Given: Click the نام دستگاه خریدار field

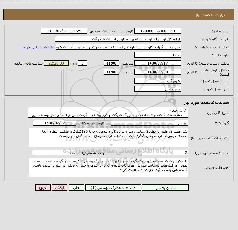Looking at the screenshot, I should click(118, 39).
